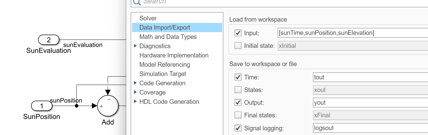Disable the Time checkbox
Screen dimensions: 428x135
point(238,77)
